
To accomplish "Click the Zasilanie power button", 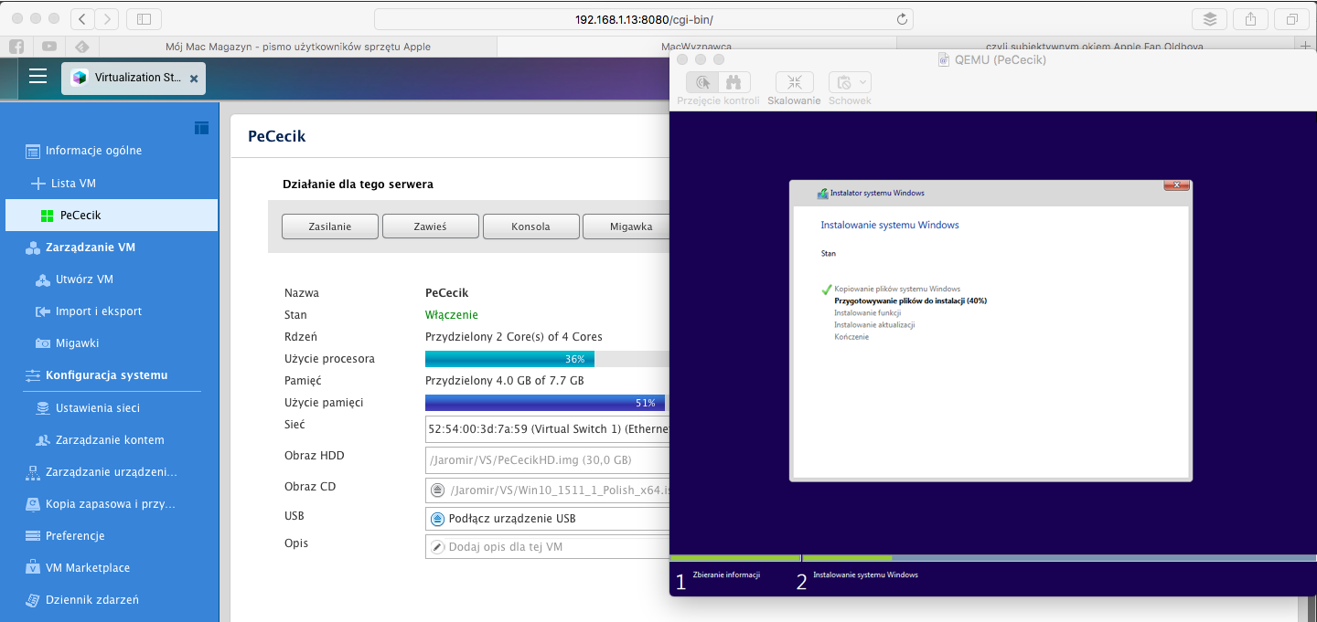I will coord(329,227).
